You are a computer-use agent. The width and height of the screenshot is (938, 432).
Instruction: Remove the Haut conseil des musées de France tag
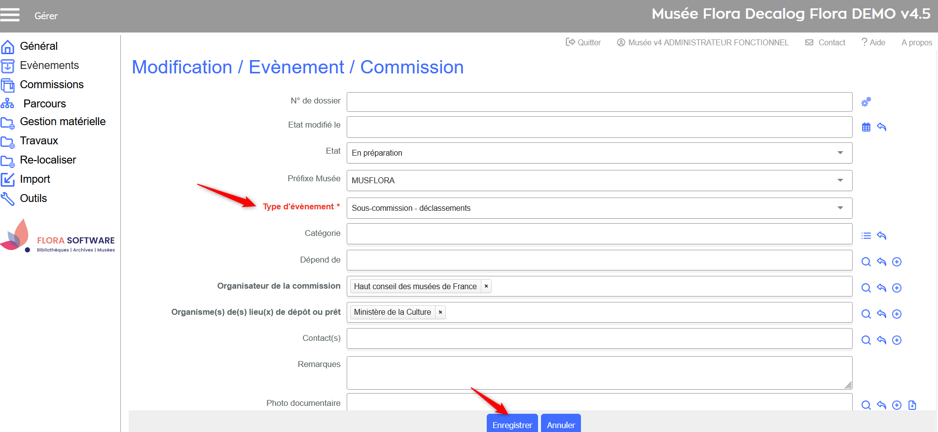click(x=486, y=286)
